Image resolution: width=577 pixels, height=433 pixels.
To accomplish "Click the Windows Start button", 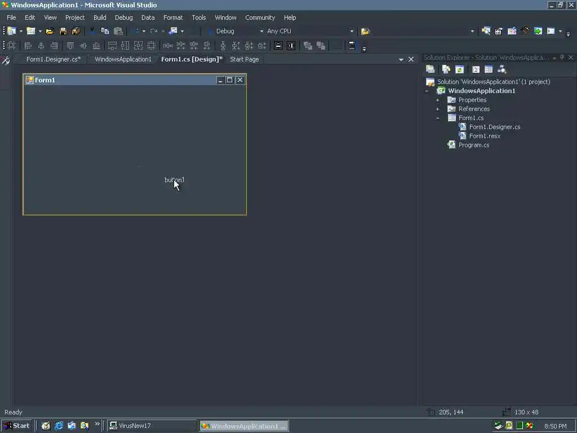I will [17, 426].
